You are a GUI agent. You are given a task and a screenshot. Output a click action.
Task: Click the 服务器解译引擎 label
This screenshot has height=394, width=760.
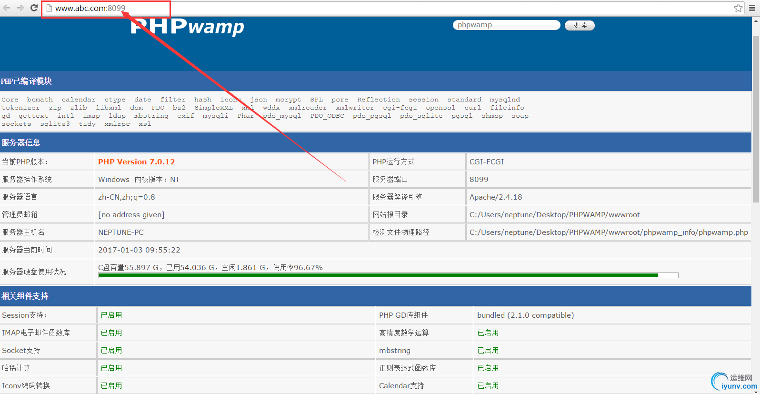[397, 197]
